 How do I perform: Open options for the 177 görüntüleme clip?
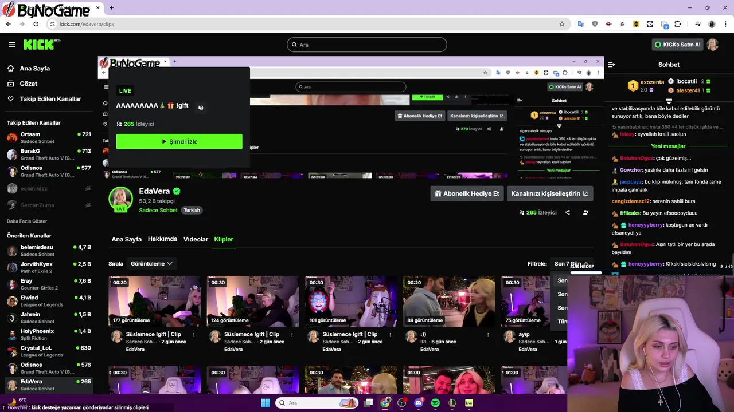tap(194, 335)
